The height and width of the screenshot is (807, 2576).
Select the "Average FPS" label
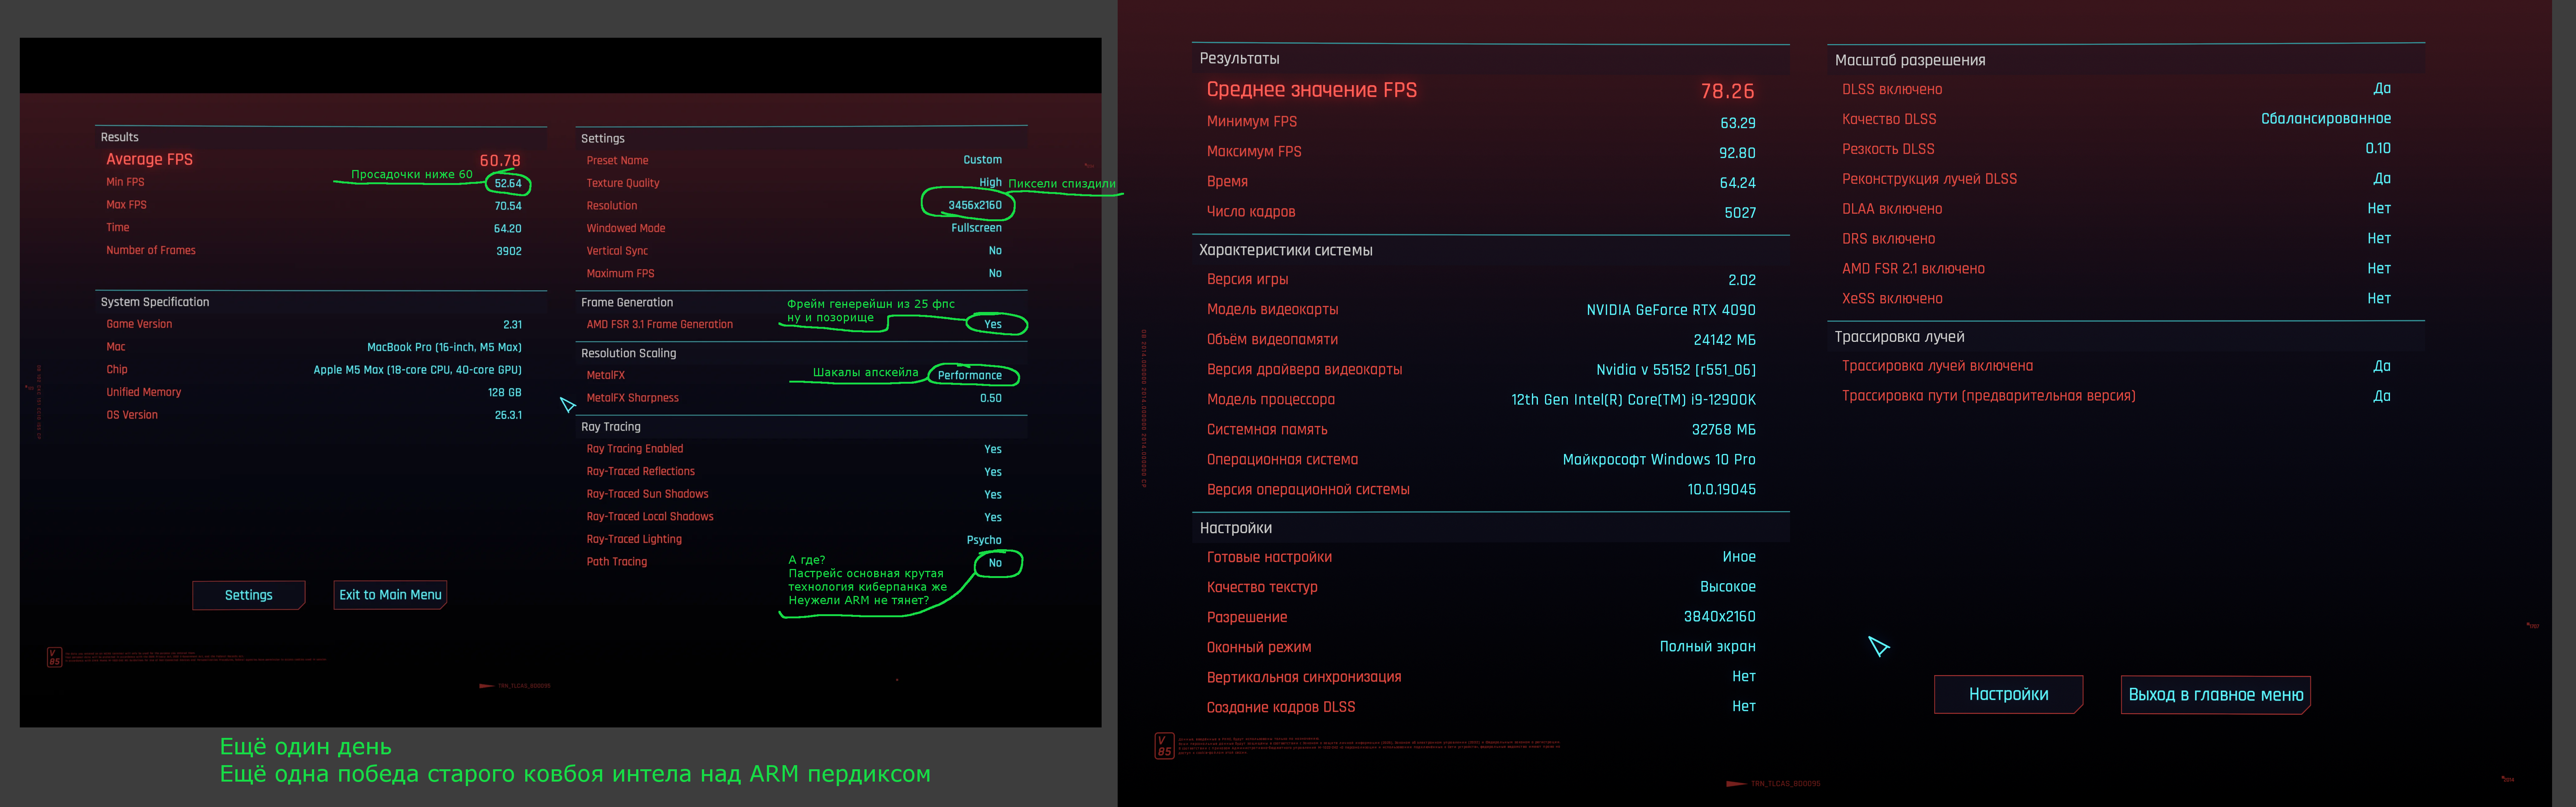tap(149, 159)
